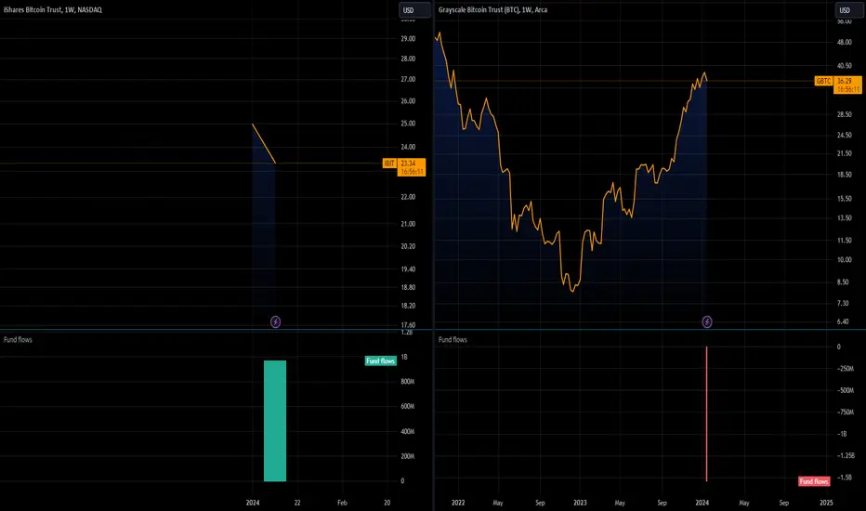Click the 28.50 price axis label
The height and width of the screenshot is (511, 866).
click(x=845, y=115)
